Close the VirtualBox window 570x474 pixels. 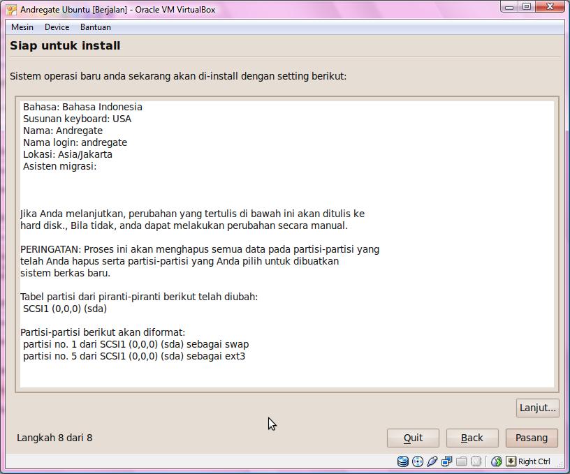[550, 7]
